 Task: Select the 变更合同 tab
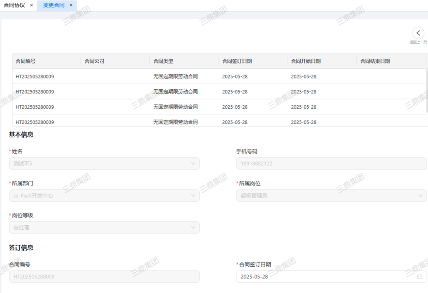pos(54,5)
